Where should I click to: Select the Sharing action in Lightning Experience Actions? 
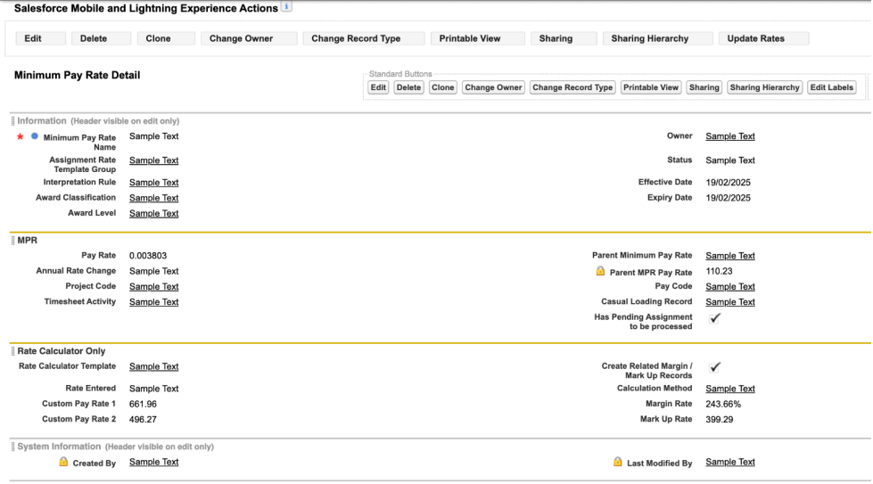(564, 38)
